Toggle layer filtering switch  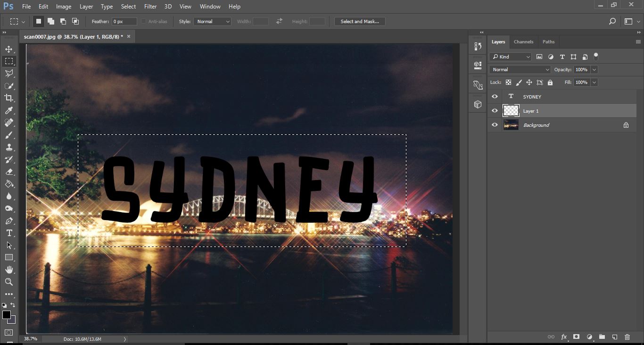(596, 57)
